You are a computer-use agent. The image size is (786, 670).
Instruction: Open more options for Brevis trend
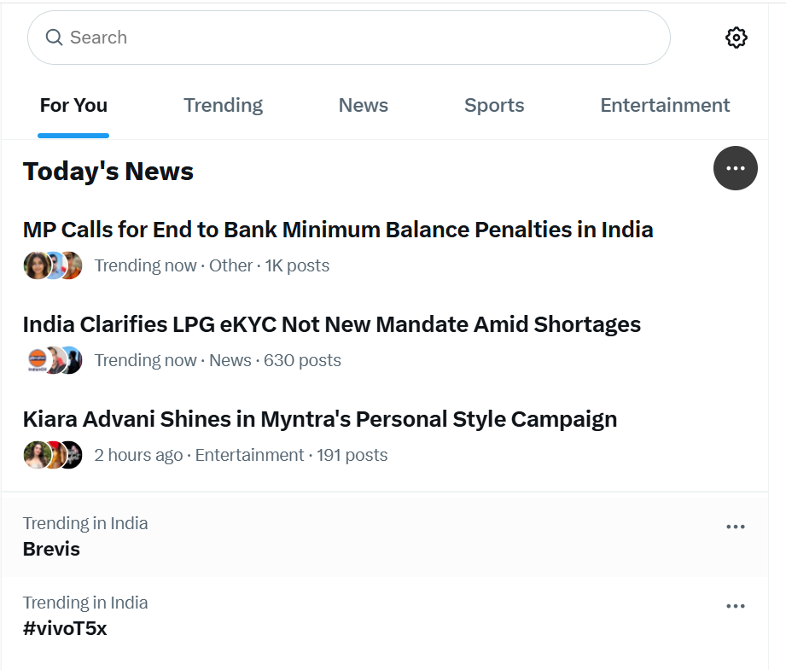[x=735, y=527]
